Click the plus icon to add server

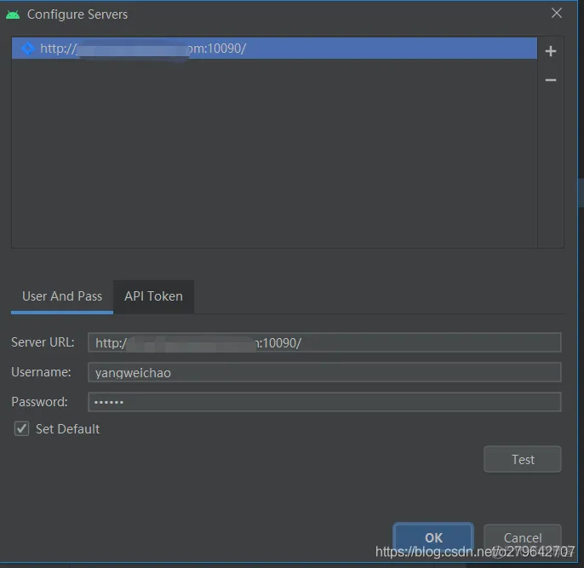tap(551, 51)
